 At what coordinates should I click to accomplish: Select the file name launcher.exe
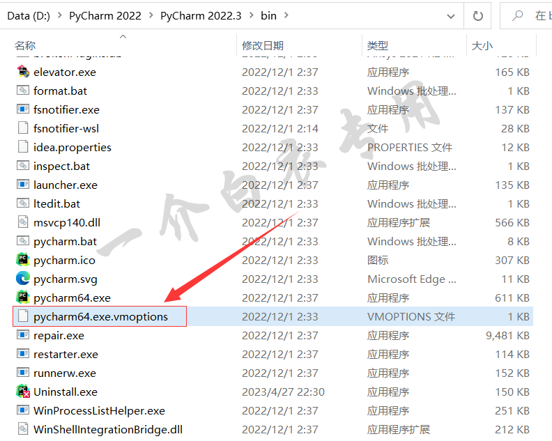[66, 185]
